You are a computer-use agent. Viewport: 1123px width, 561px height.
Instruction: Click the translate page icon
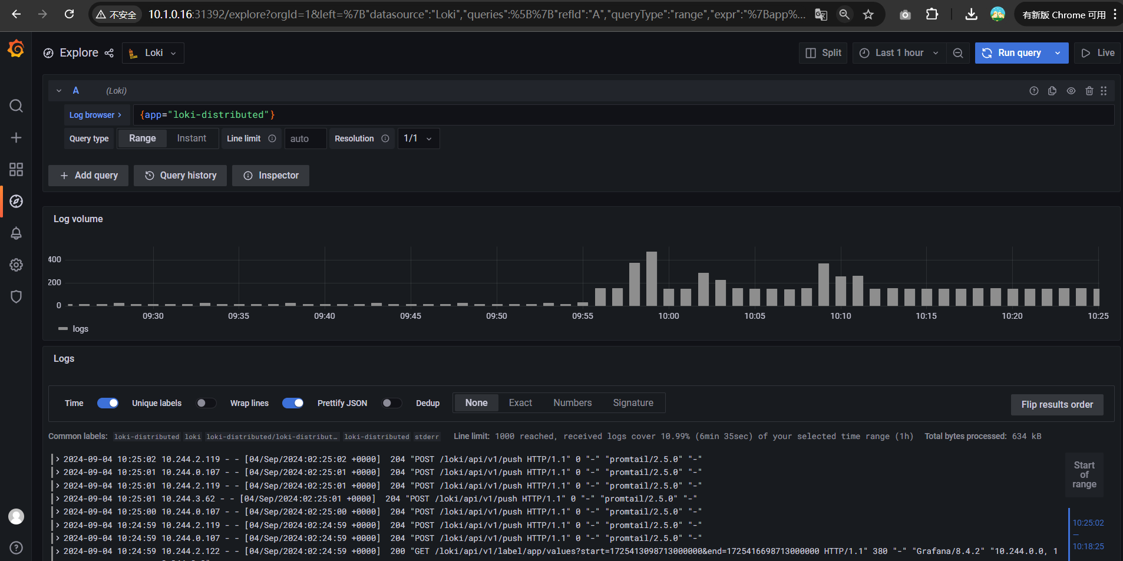(821, 15)
